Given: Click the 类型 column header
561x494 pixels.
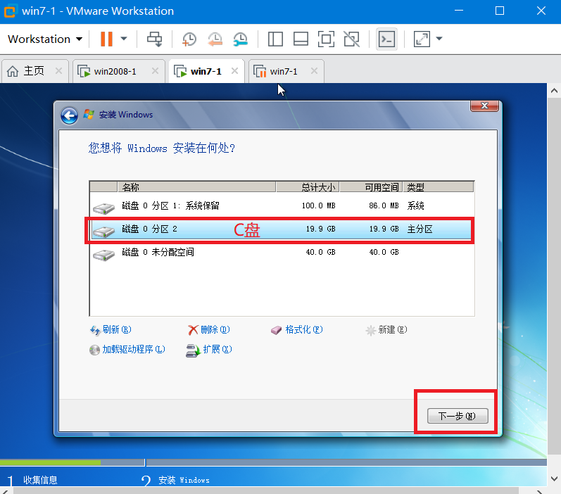Looking at the screenshot, I should tap(439, 186).
